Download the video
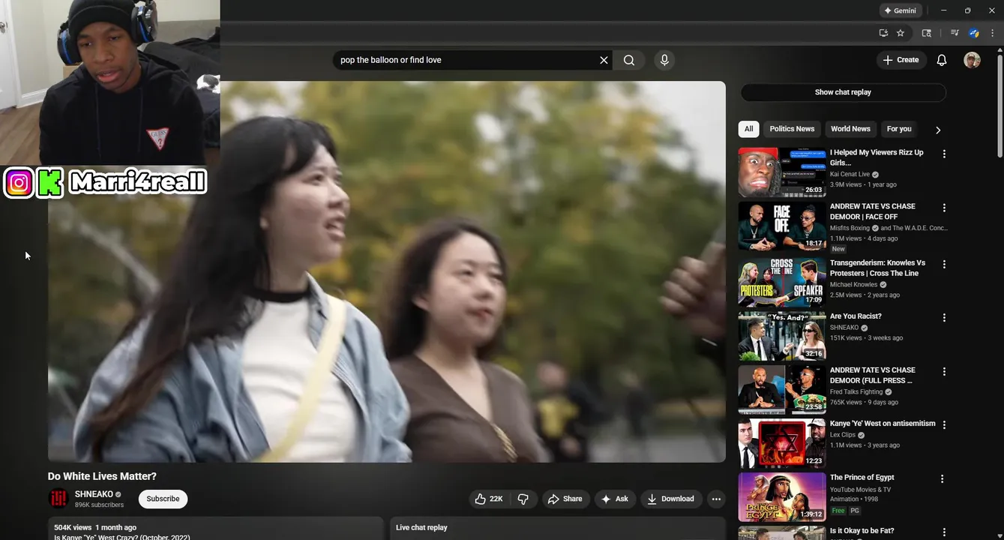Viewport: 1004px width, 540px height. tap(671, 499)
